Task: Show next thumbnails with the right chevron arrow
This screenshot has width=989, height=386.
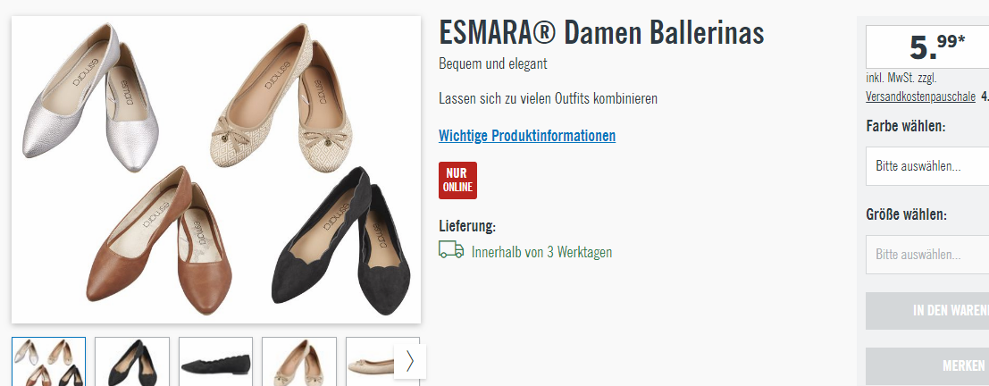Action: point(410,361)
